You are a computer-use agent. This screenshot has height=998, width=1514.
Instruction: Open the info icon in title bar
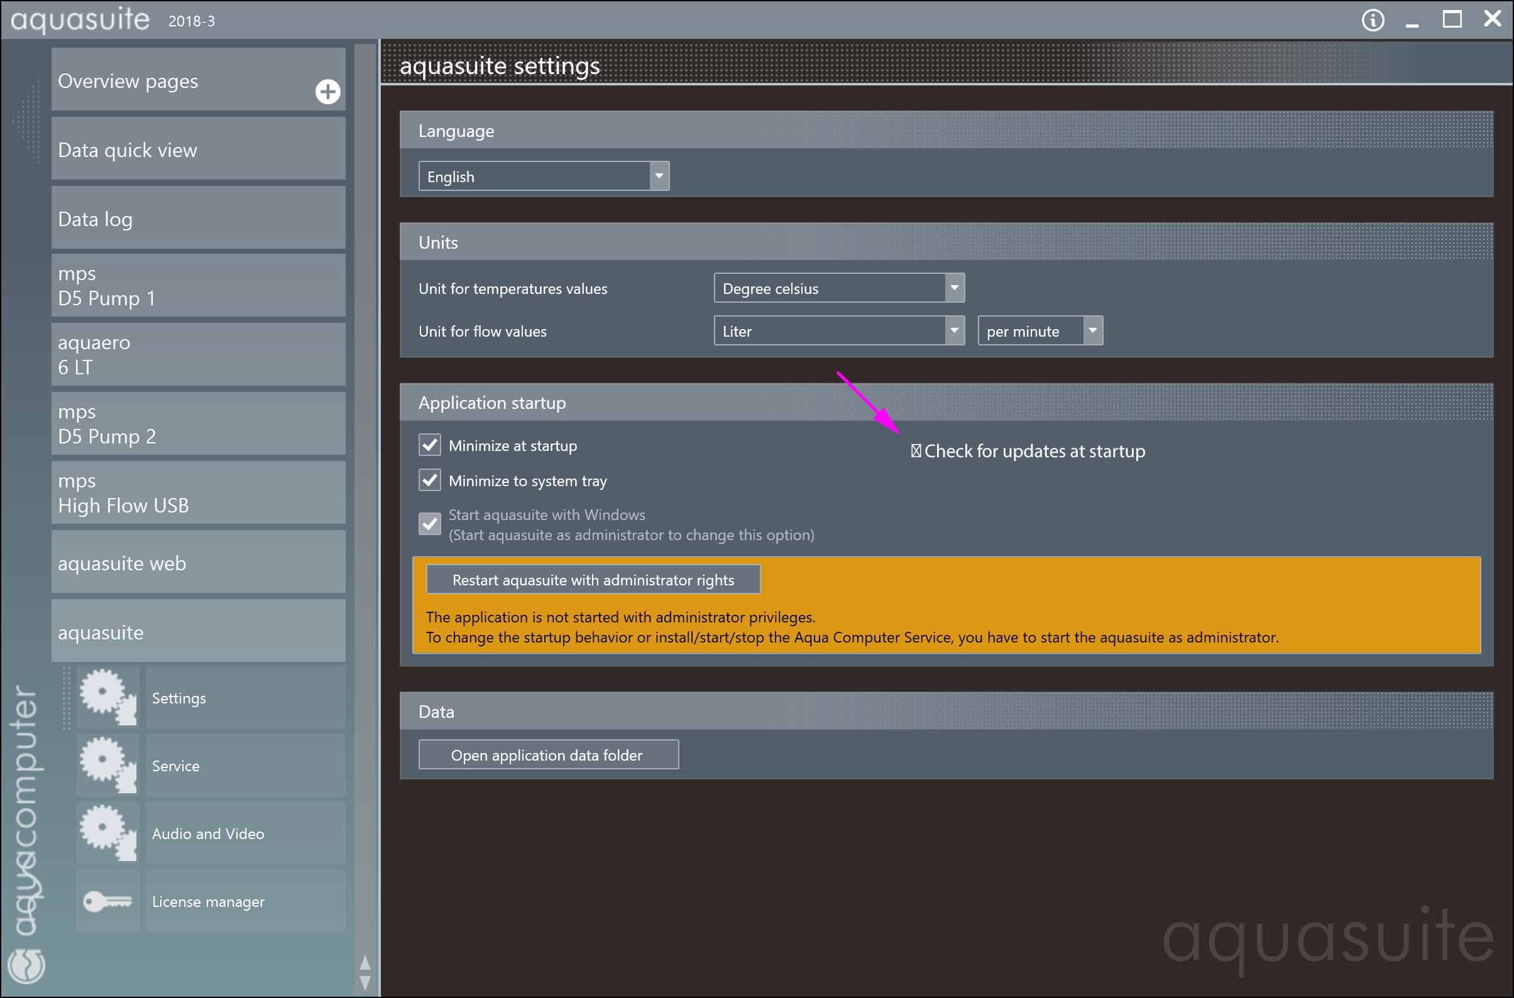[1372, 20]
